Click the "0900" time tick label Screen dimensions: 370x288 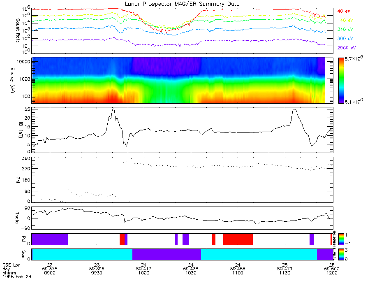(50, 273)
